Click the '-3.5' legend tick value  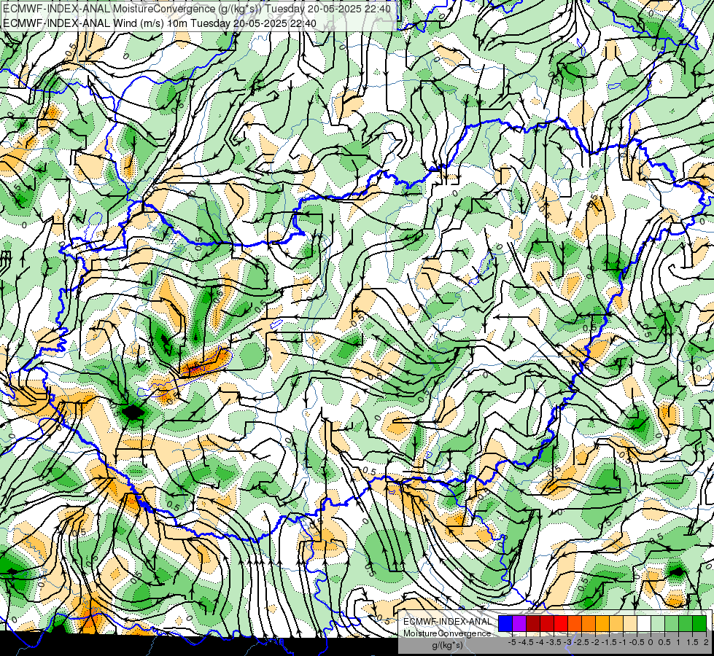pyautogui.click(x=554, y=642)
